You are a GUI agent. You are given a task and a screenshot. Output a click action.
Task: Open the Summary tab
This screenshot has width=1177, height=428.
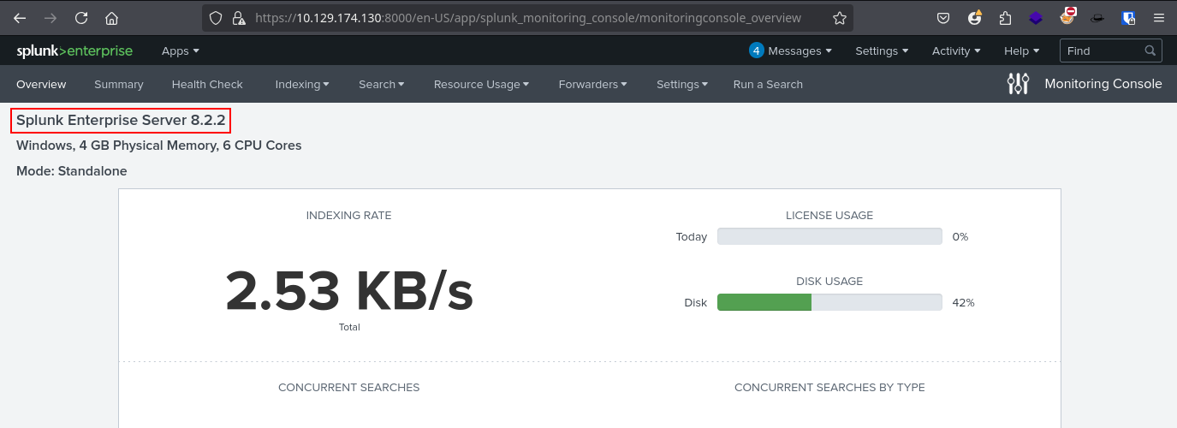click(119, 85)
